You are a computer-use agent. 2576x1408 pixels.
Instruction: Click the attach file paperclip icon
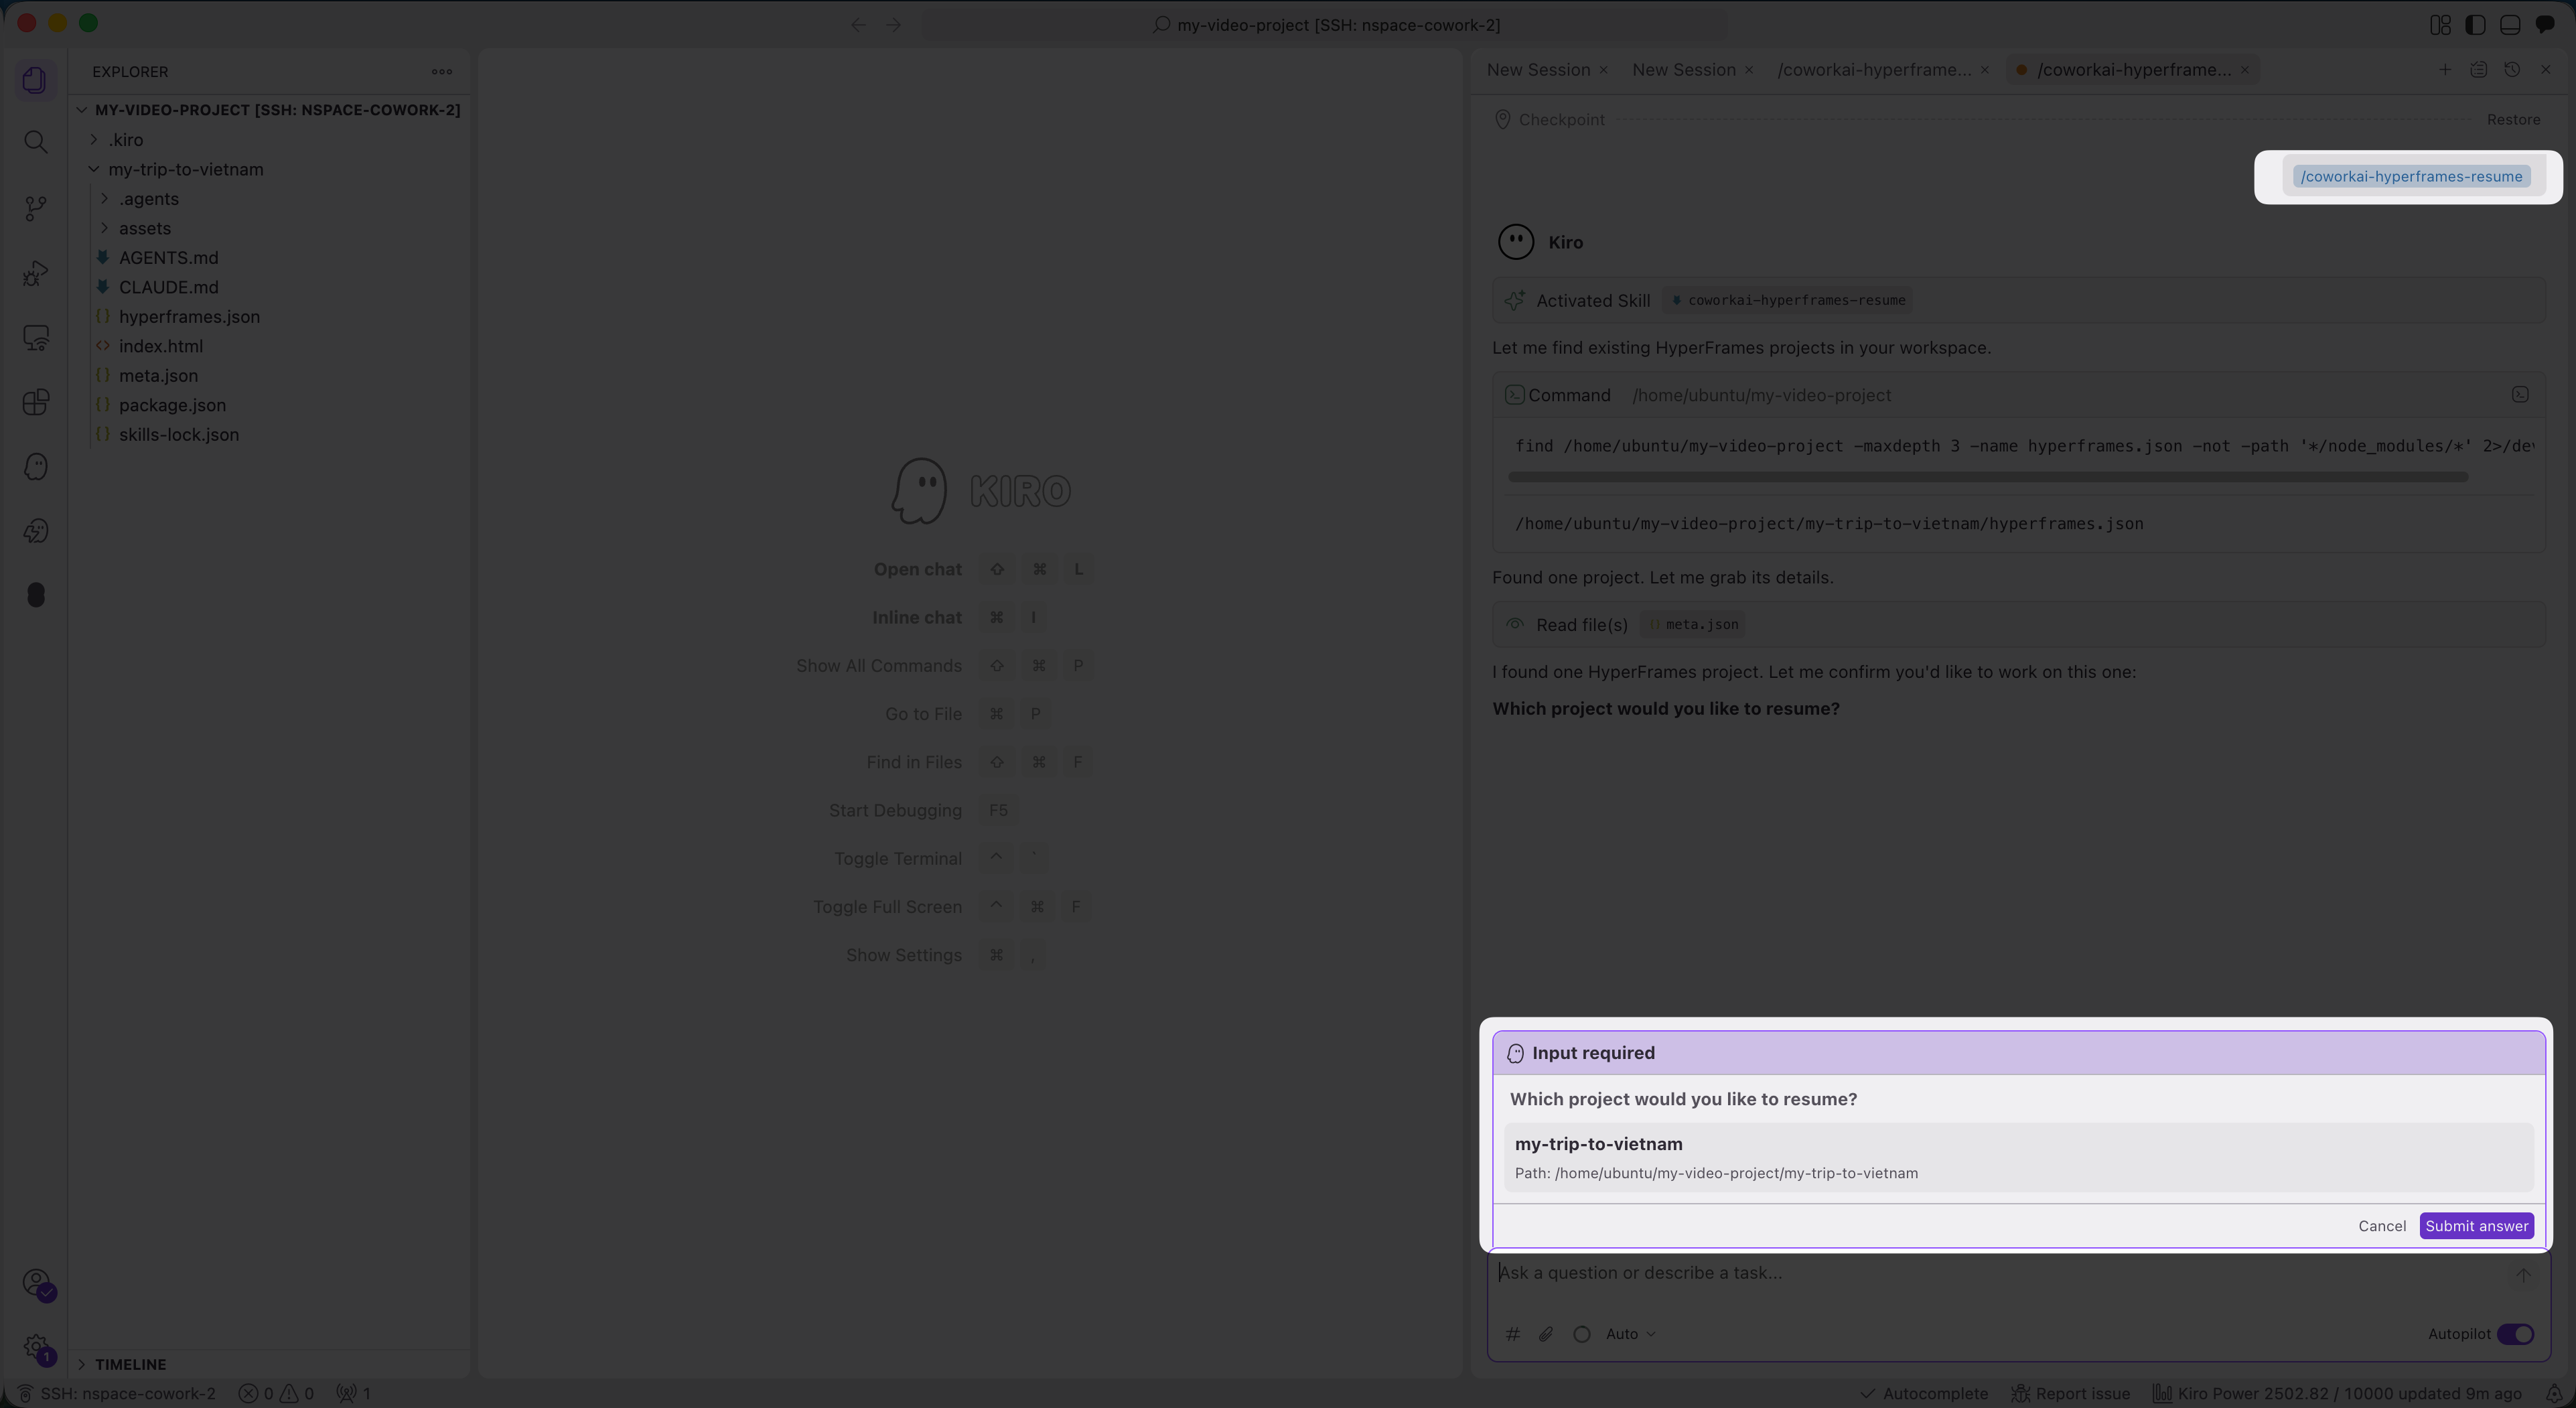pyautogui.click(x=1546, y=1334)
